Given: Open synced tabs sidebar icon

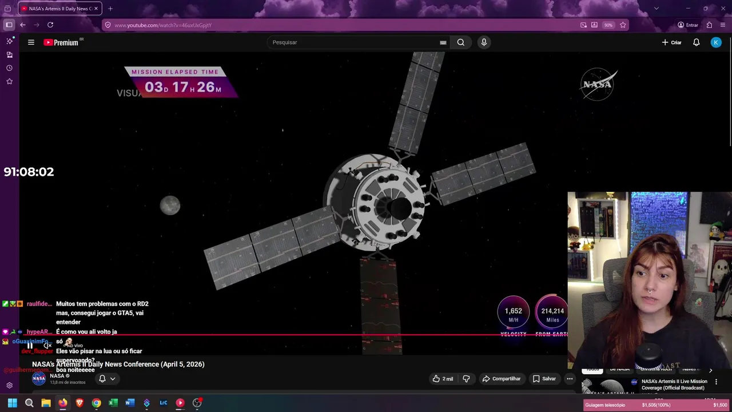Looking at the screenshot, I should click(x=9, y=55).
